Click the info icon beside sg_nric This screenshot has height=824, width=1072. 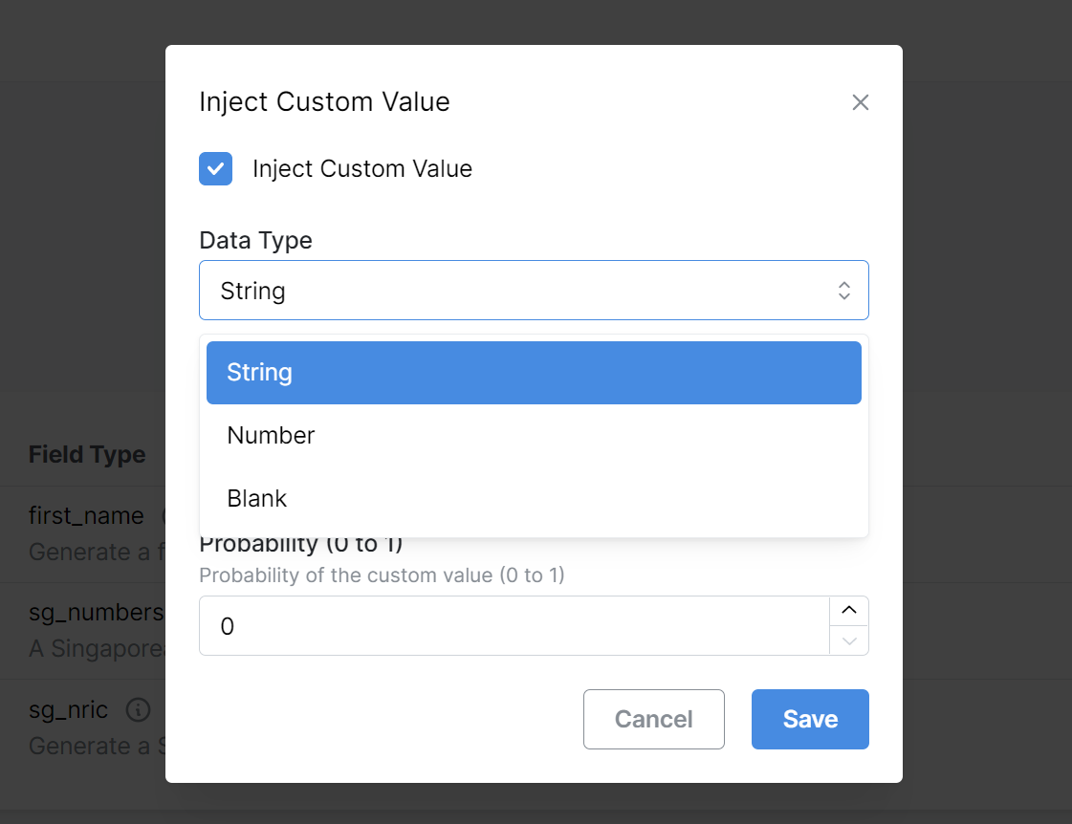pyautogui.click(x=139, y=709)
